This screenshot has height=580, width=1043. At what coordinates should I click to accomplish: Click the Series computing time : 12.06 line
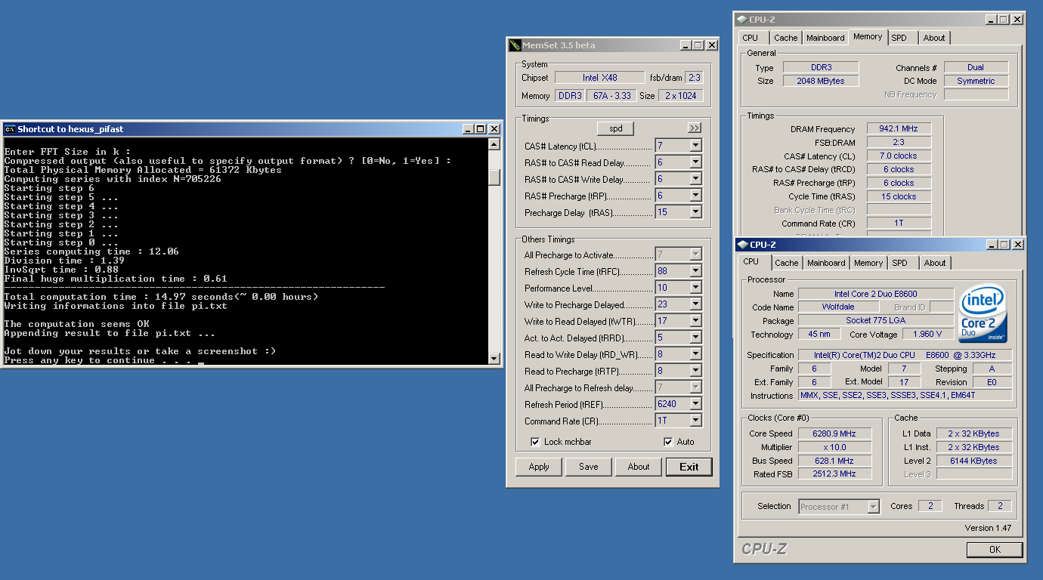point(91,251)
